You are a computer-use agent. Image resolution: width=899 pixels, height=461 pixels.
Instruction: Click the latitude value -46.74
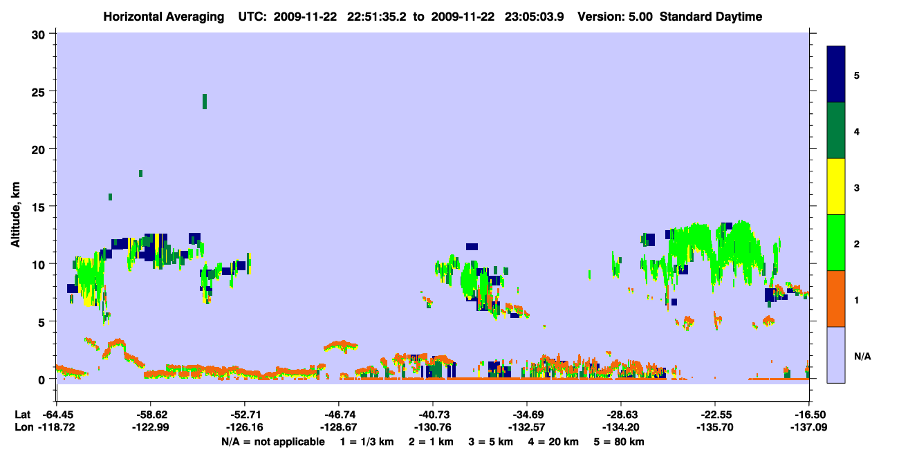click(339, 415)
